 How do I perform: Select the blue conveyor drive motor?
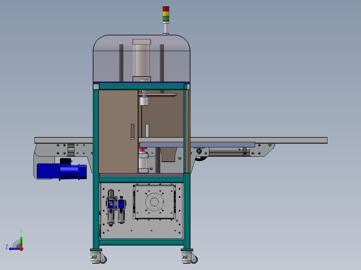pyautogui.click(x=62, y=171)
